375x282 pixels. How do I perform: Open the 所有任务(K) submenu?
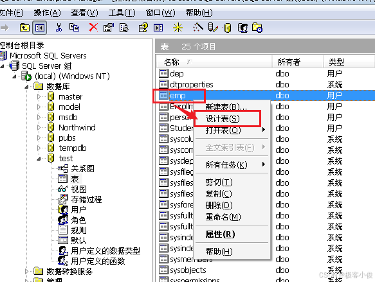[232, 164]
